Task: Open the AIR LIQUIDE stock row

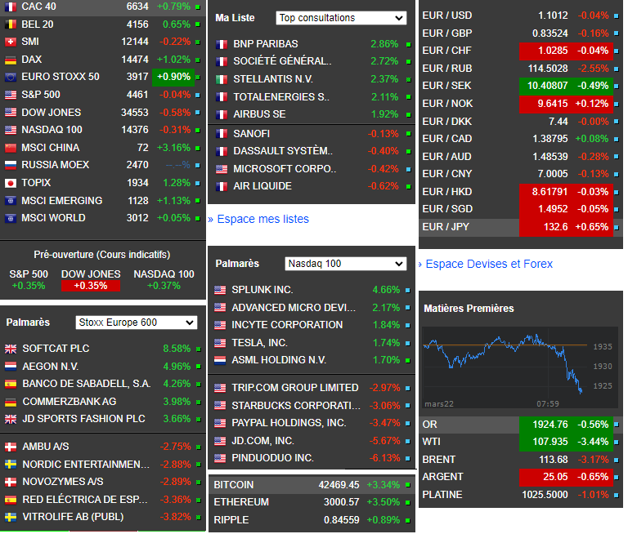Action: coord(312,186)
